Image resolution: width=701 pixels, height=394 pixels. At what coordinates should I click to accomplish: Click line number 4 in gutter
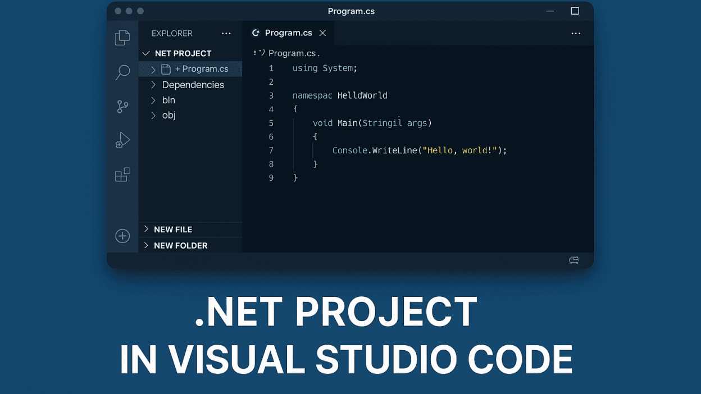point(271,109)
